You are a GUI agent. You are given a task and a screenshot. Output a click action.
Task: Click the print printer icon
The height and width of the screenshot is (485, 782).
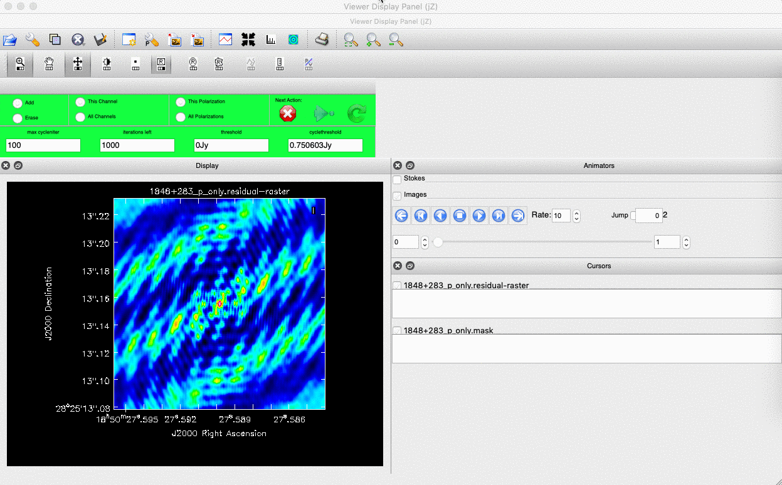[322, 40]
